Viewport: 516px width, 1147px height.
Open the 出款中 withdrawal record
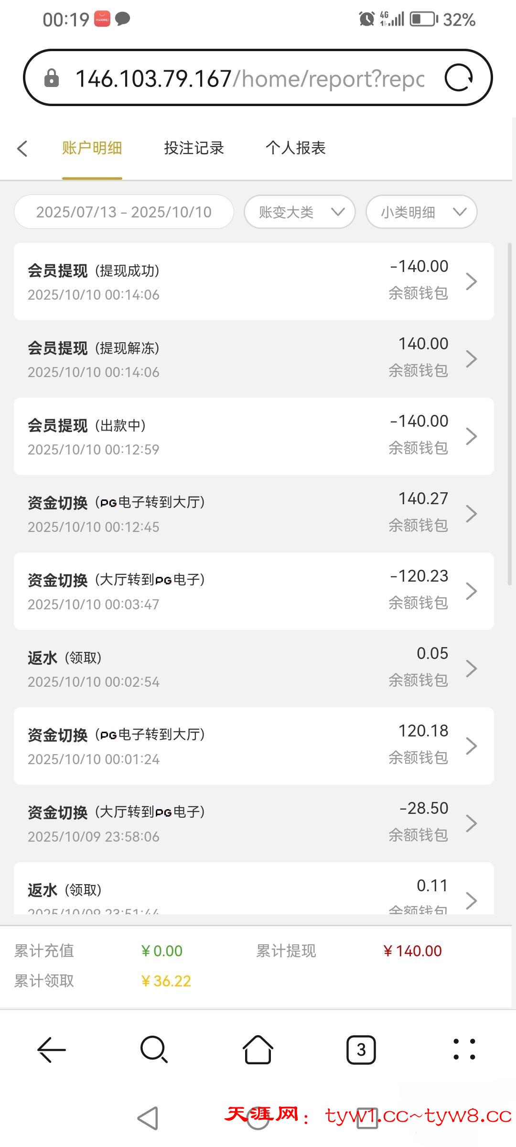[x=253, y=436]
